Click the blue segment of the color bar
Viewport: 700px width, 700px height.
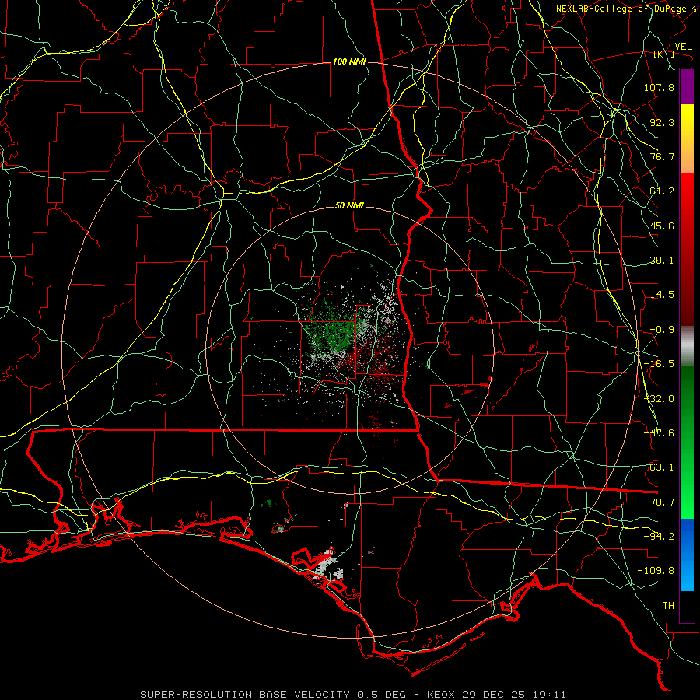tap(687, 555)
